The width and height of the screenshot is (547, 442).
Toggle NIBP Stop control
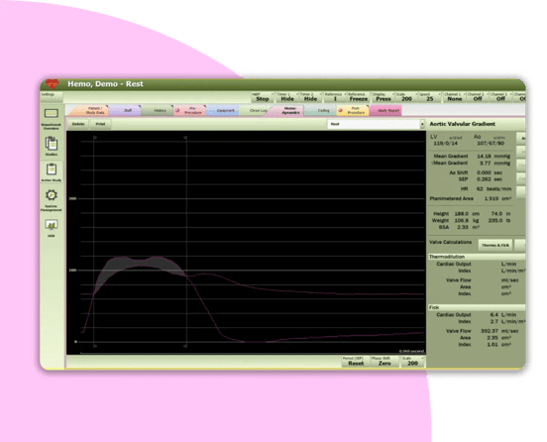click(263, 97)
